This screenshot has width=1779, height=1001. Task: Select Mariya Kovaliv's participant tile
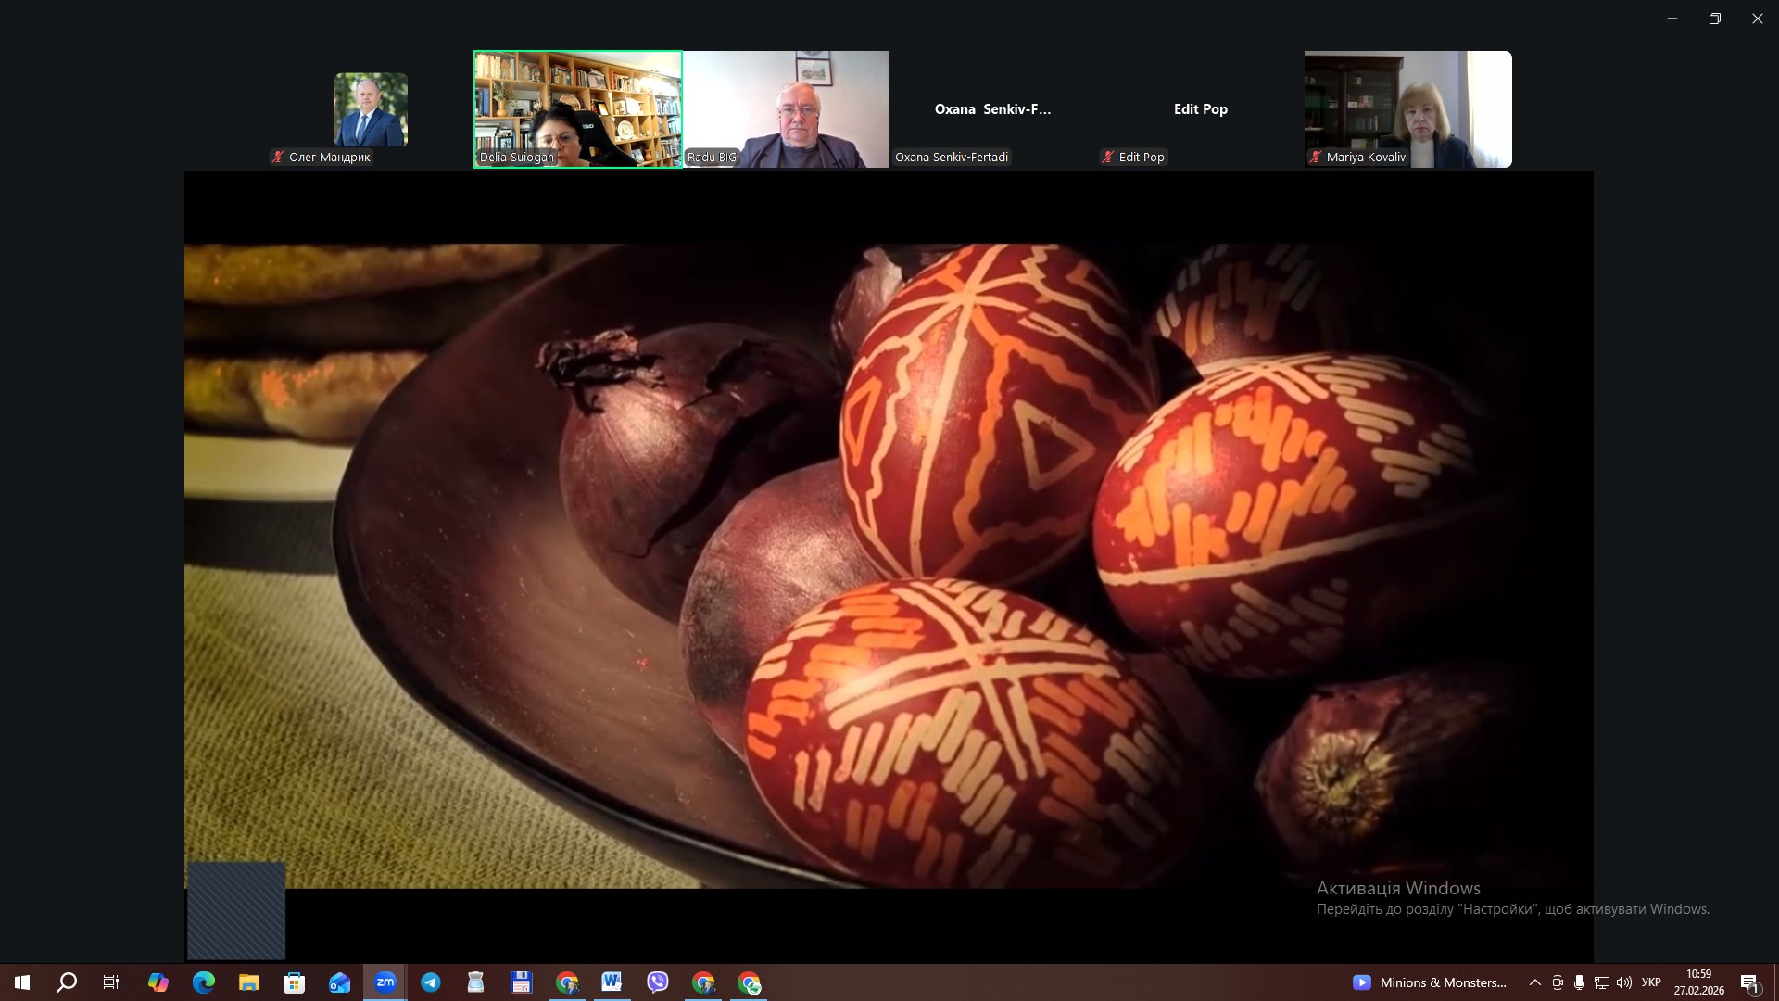(x=1407, y=109)
